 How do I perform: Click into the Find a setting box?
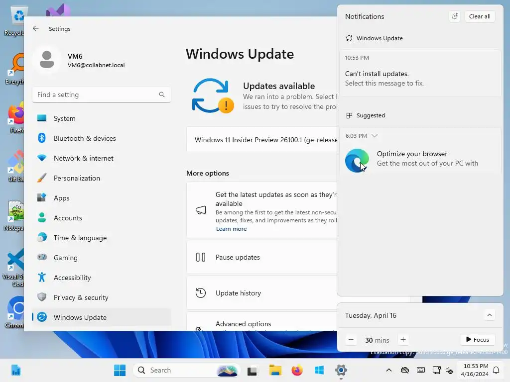pos(102,95)
